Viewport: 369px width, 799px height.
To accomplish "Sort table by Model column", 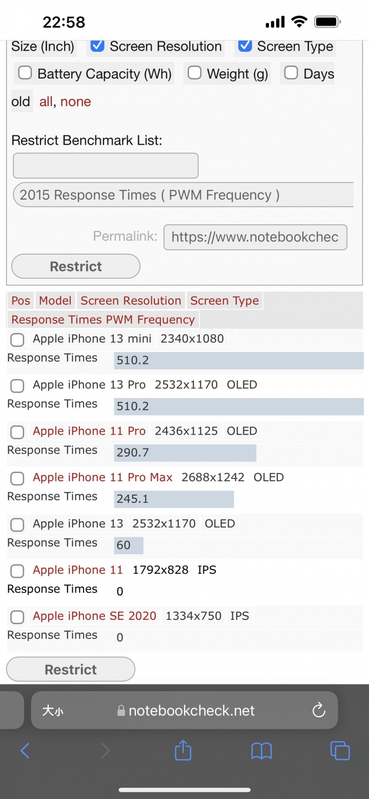I will (55, 301).
